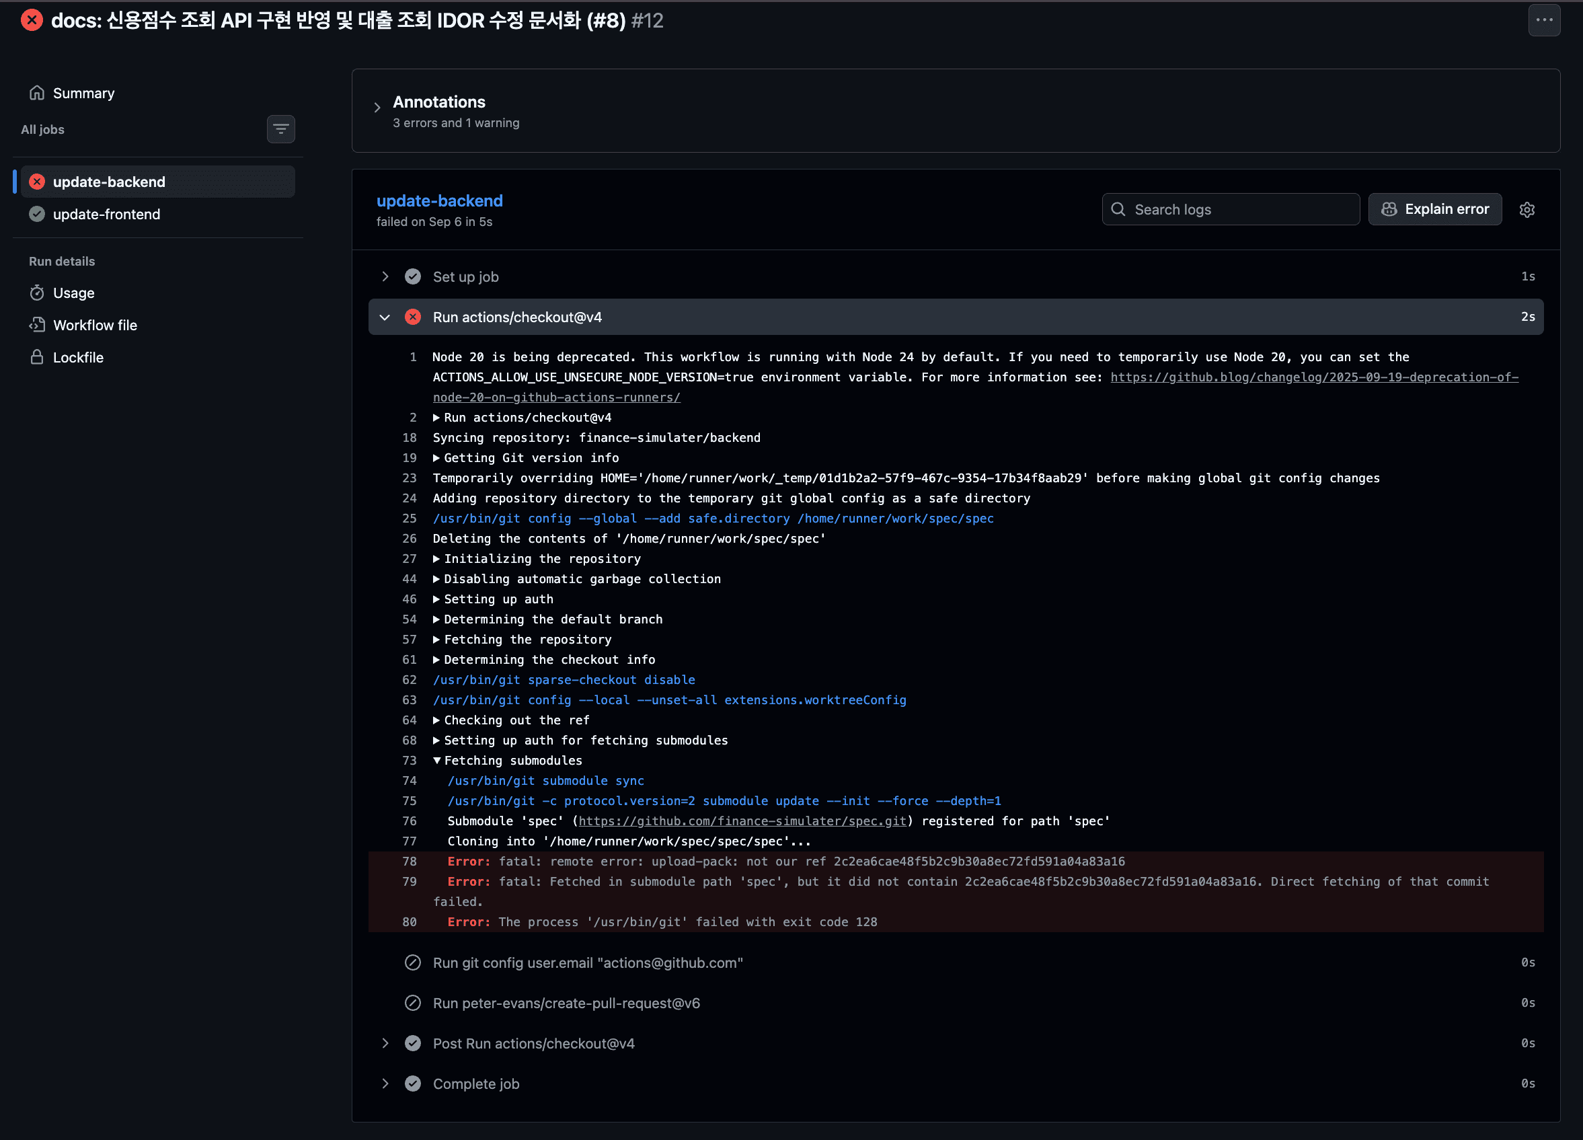This screenshot has width=1583, height=1140.
Task: Select the update-backend job
Action: coord(158,182)
